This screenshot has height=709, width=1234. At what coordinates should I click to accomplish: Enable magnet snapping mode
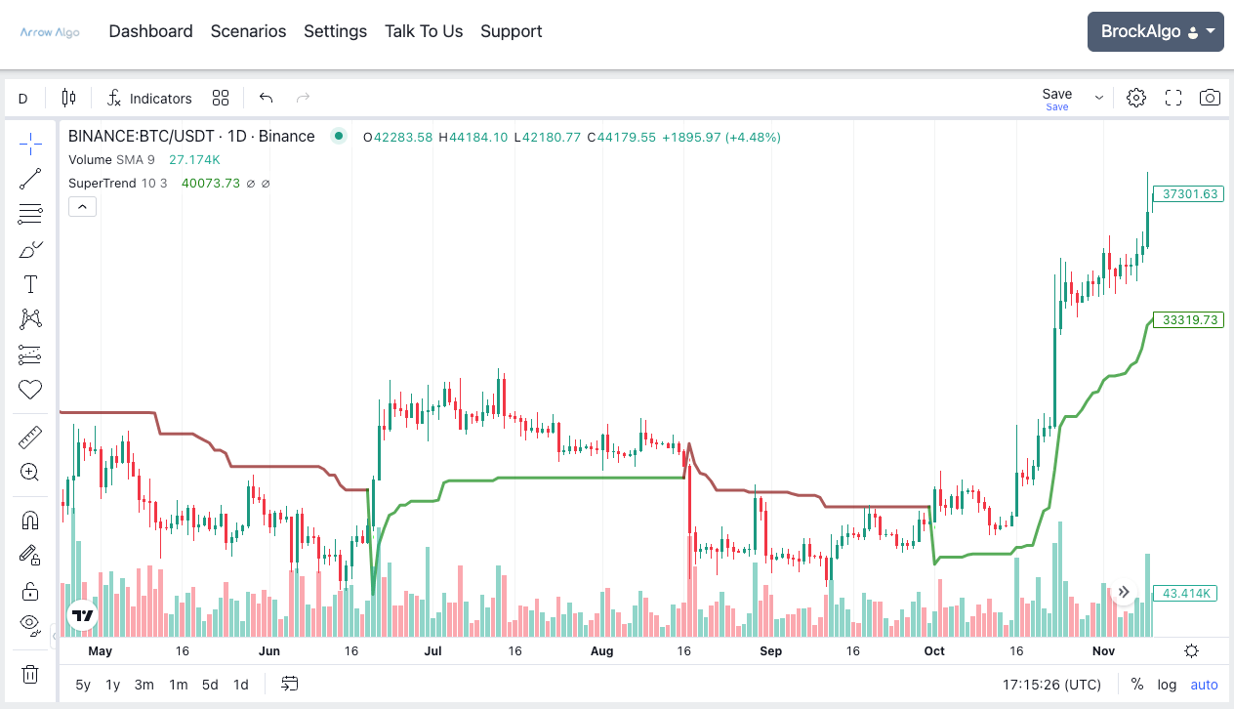click(29, 520)
